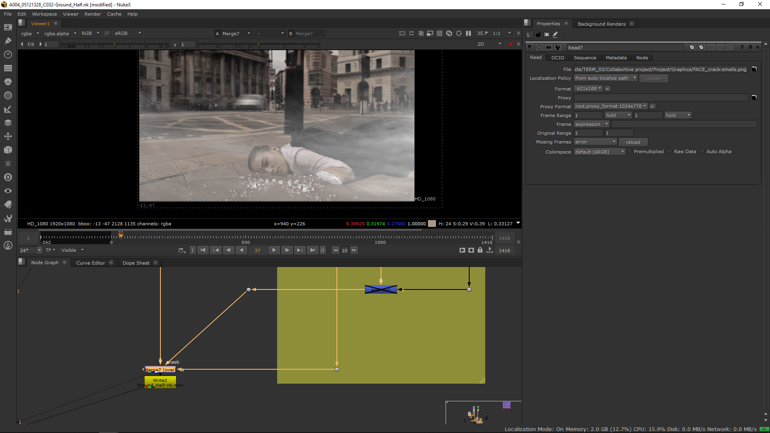Toggle the Auto Alpha checkbox
The height and width of the screenshot is (433, 770).
pos(702,152)
